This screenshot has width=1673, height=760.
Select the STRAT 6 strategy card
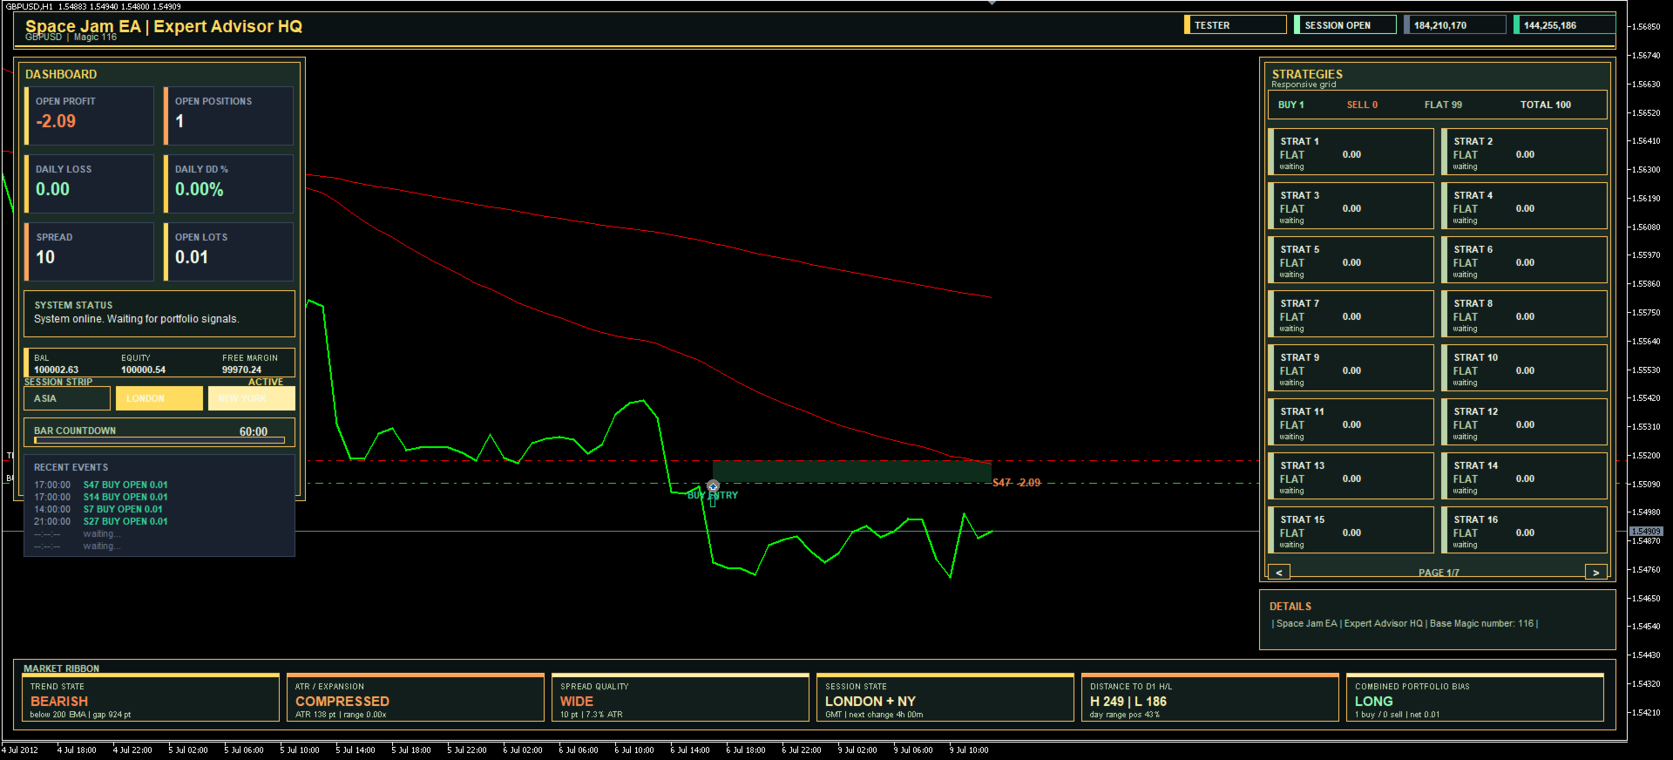click(x=1525, y=261)
